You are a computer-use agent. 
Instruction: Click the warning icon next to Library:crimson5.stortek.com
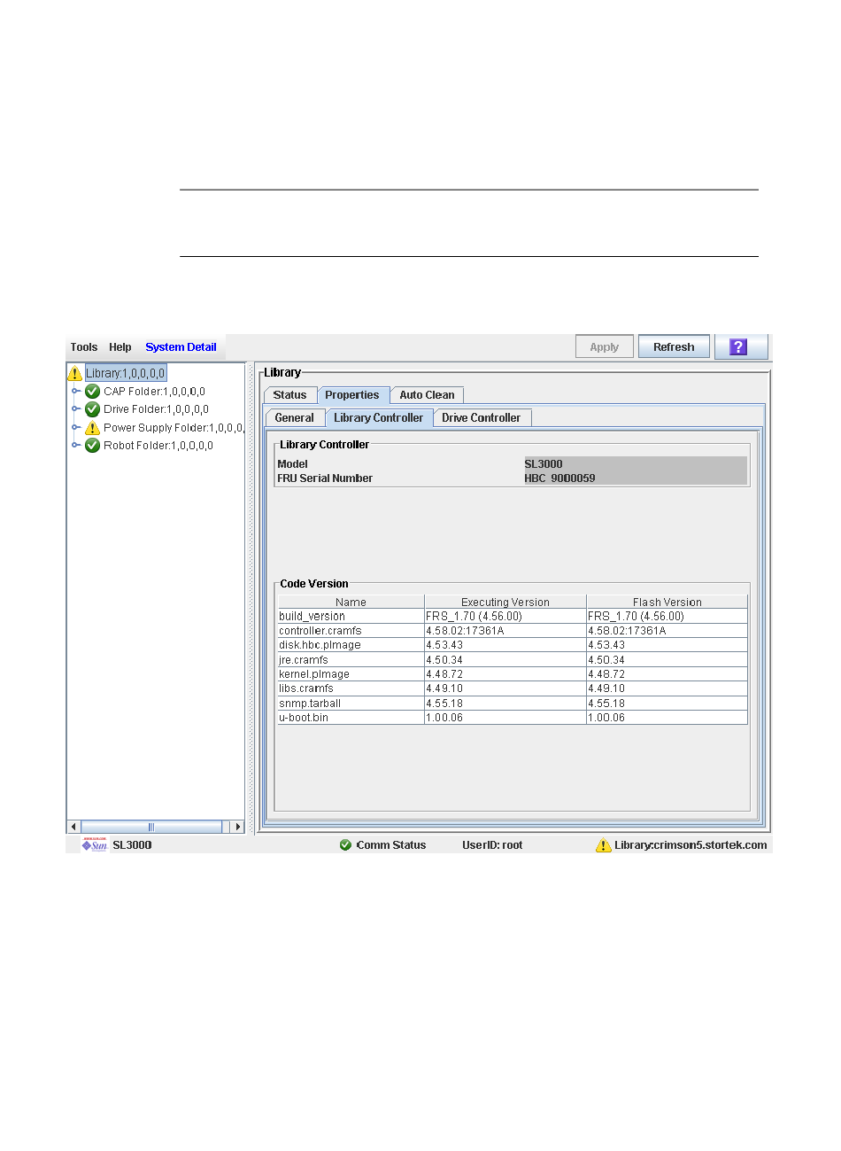pos(604,845)
